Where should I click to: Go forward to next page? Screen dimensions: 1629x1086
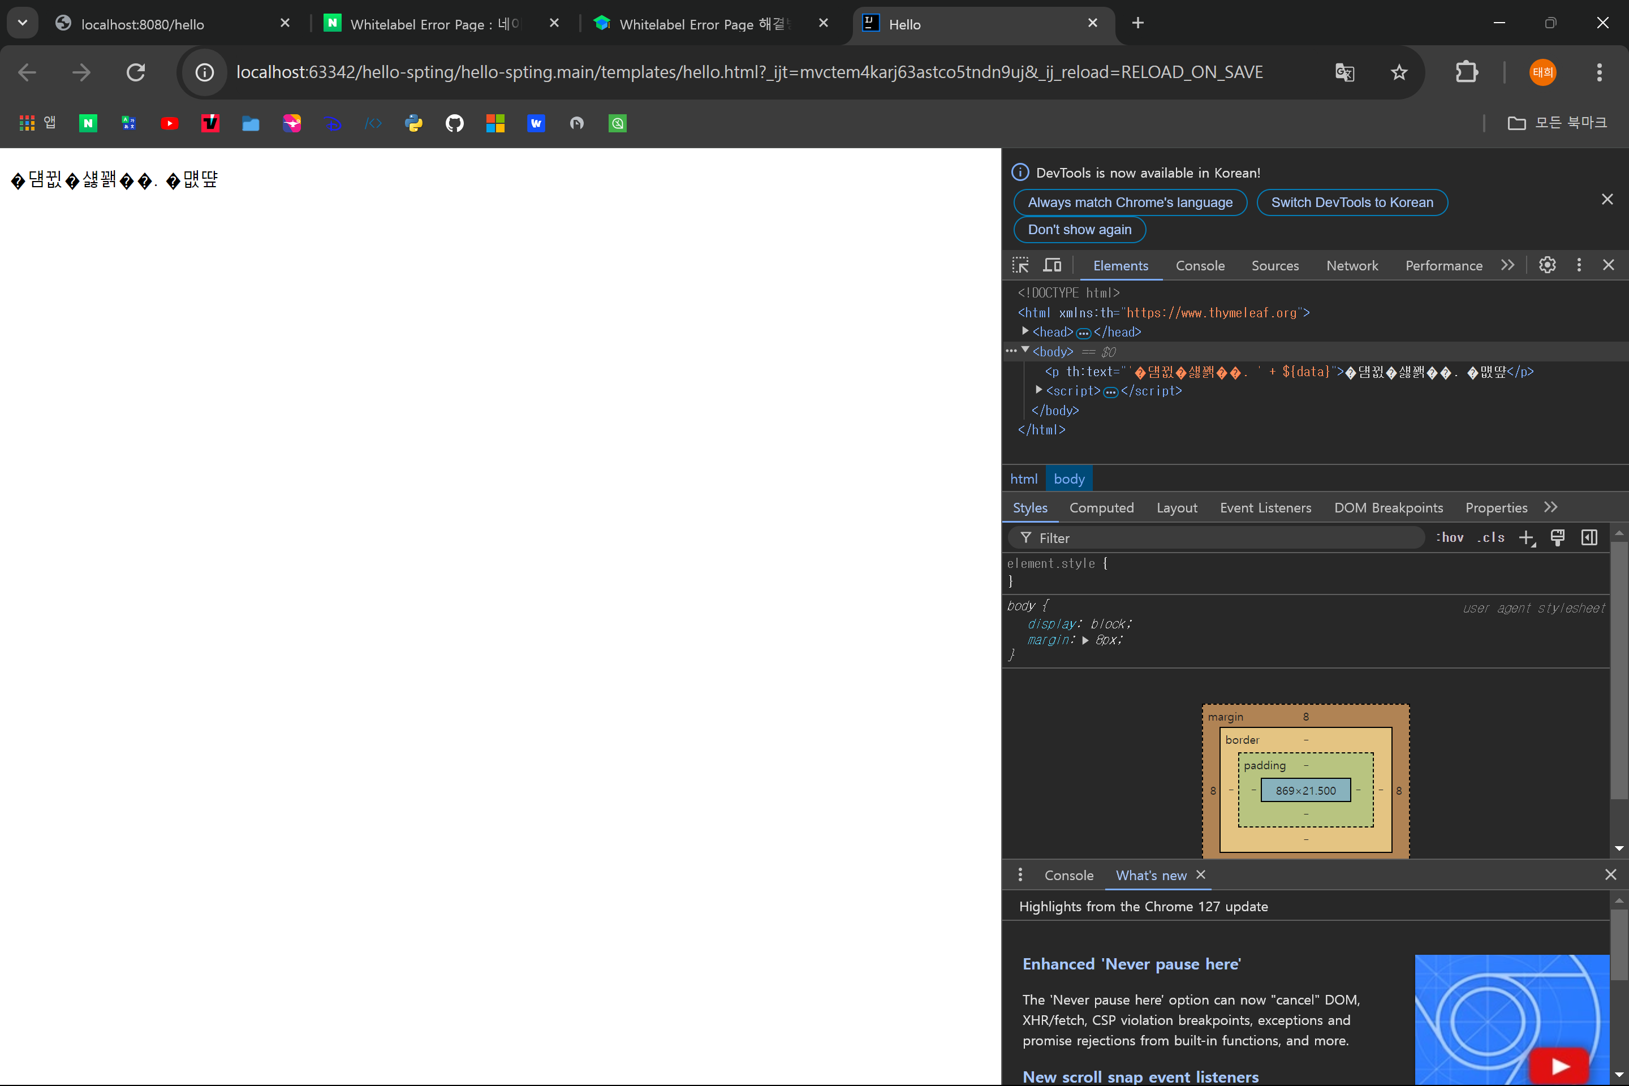tap(81, 72)
